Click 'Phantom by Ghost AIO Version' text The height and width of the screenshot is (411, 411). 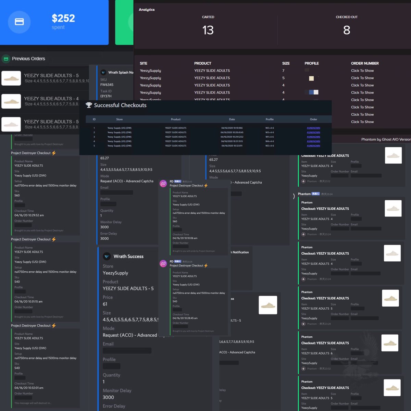[386, 139]
